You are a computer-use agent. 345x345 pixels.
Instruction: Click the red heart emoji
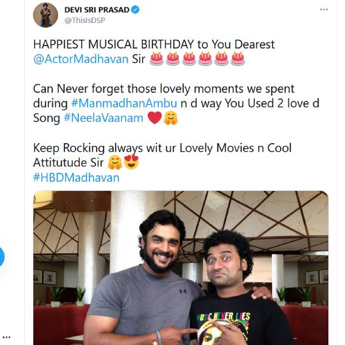tap(155, 118)
